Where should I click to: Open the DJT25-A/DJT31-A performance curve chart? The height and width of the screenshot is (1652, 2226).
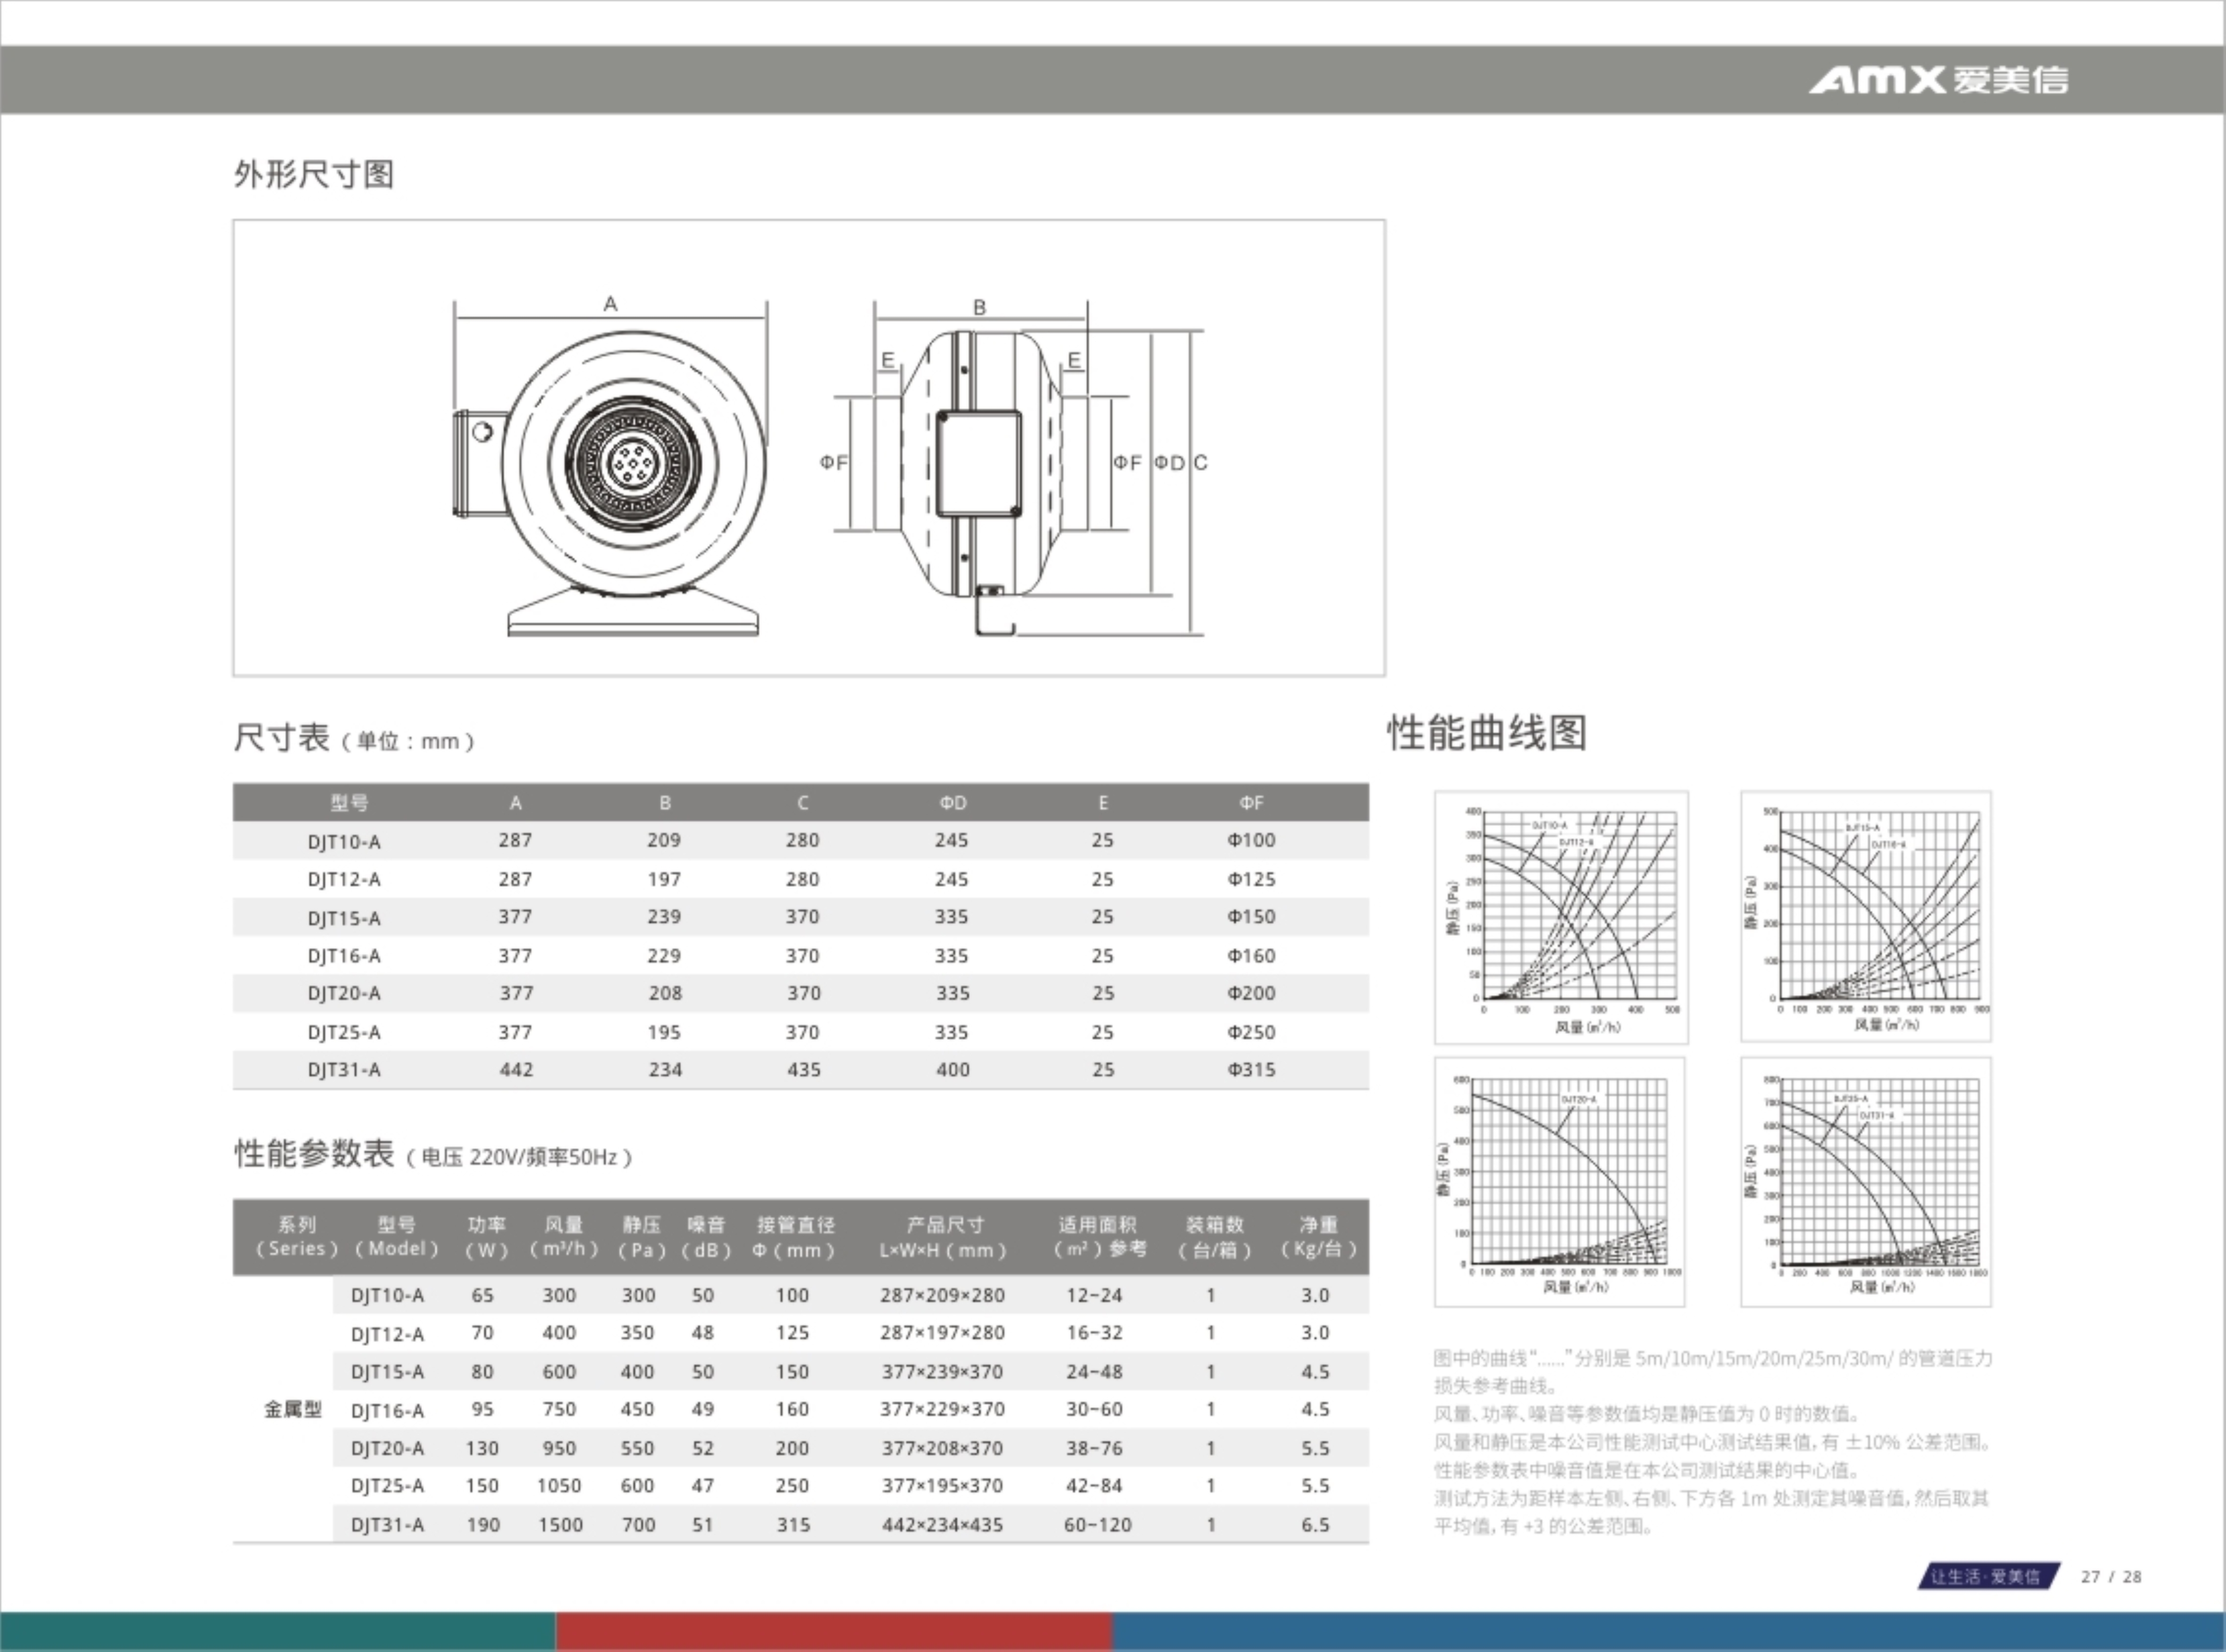[1866, 1181]
